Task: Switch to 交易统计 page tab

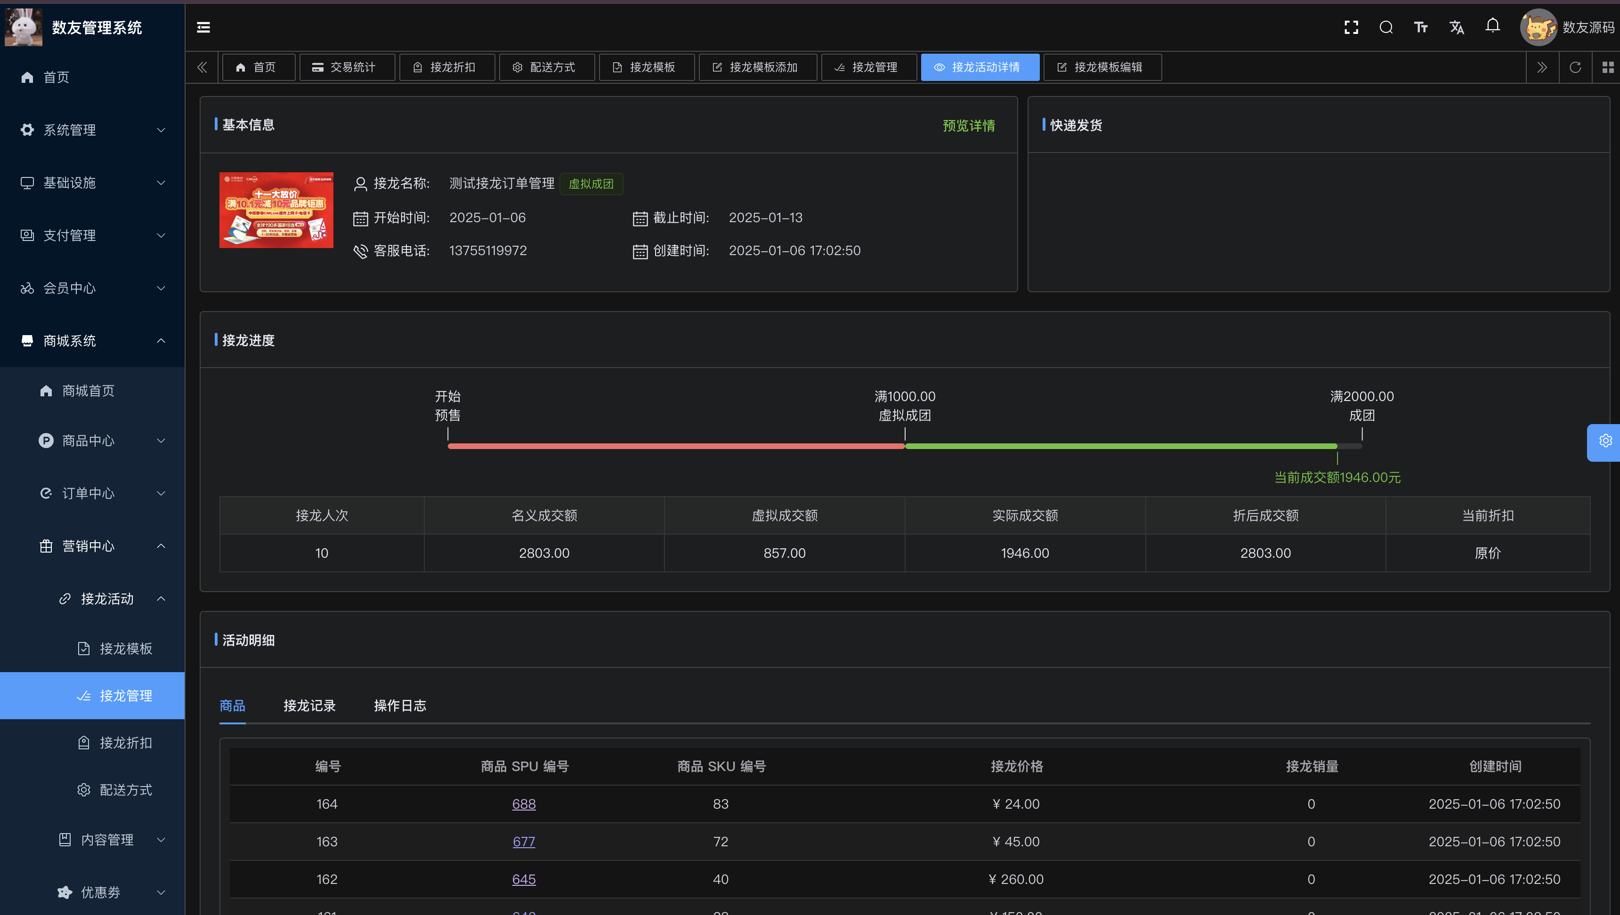Action: click(347, 67)
